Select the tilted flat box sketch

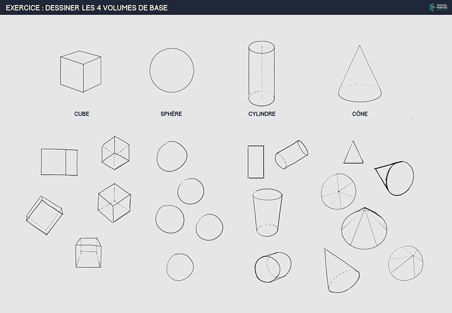44,215
